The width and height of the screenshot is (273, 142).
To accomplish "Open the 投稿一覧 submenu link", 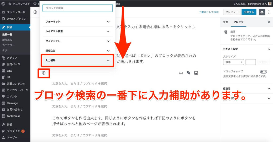I will tap(7, 34).
